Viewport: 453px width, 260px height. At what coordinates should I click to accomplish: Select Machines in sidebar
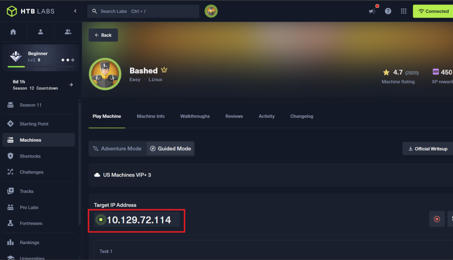coord(39,140)
